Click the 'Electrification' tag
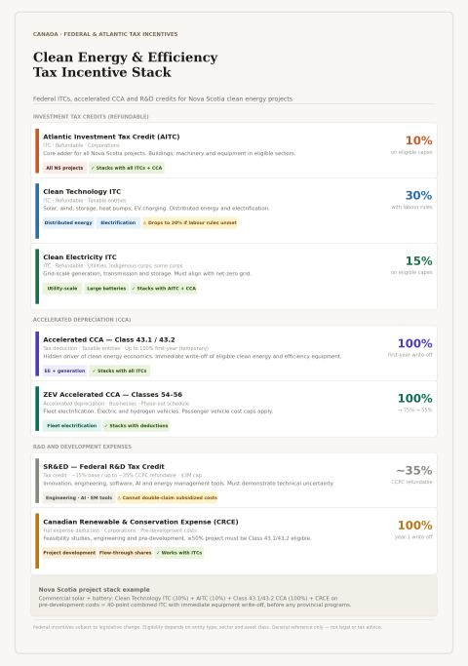The width and height of the screenshot is (468, 666). pos(118,222)
